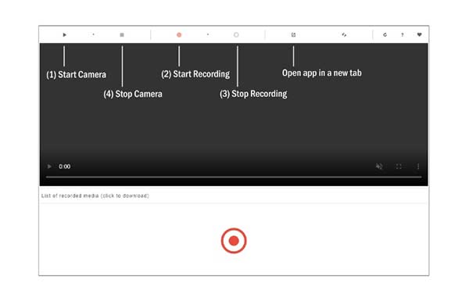Screen dimensions: 469x294
Task: Play the video in the player controls
Action: tap(49, 167)
